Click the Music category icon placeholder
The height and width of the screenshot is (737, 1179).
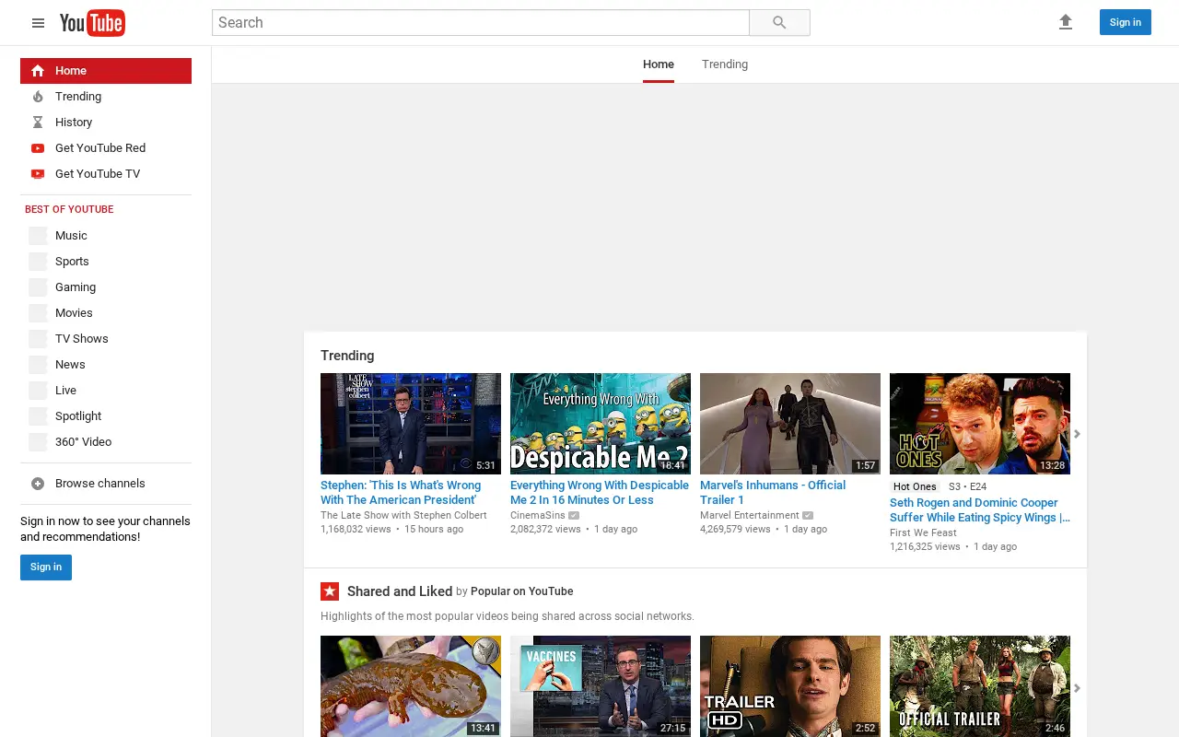coord(38,236)
